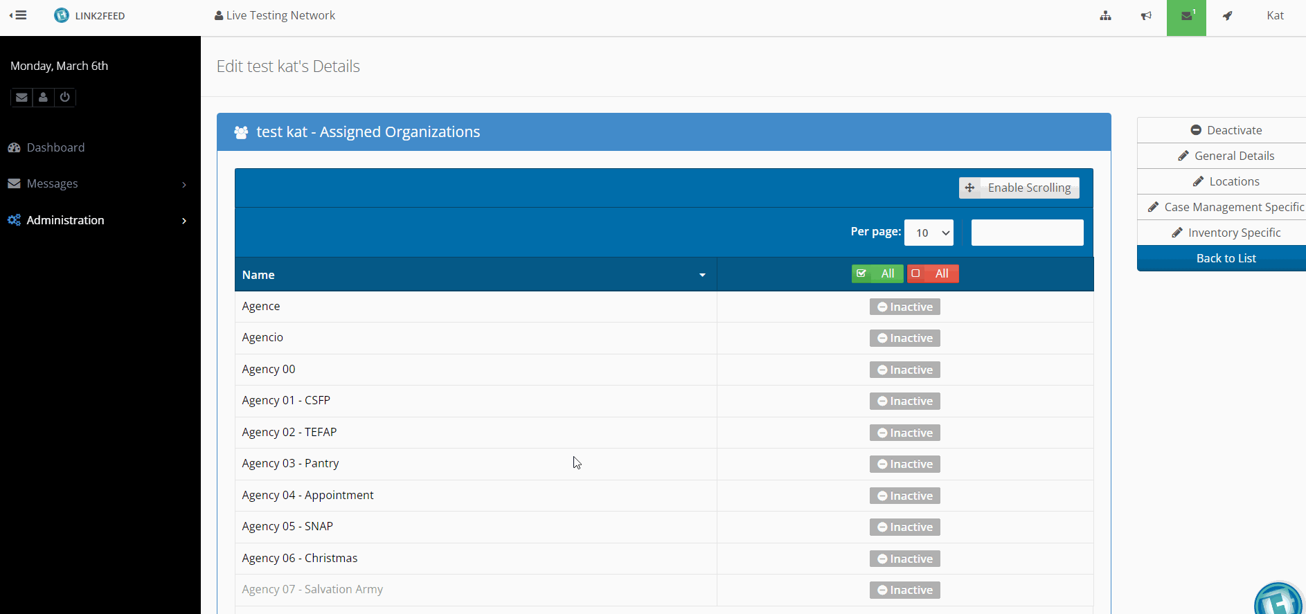Image resolution: width=1306 pixels, height=614 pixels.
Task: Sort by the Name column header arrow
Action: tap(702, 275)
